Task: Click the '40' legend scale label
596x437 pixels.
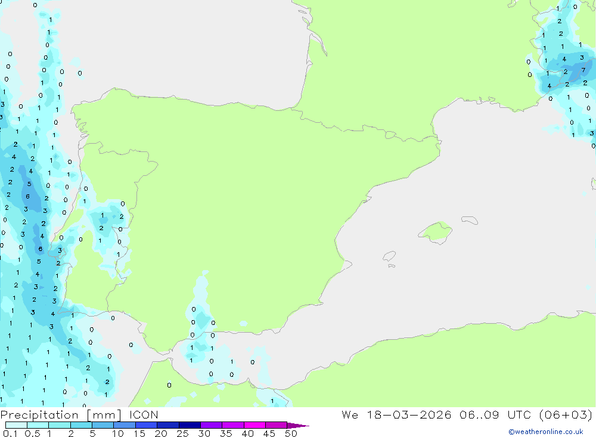Action: pyautogui.click(x=247, y=433)
